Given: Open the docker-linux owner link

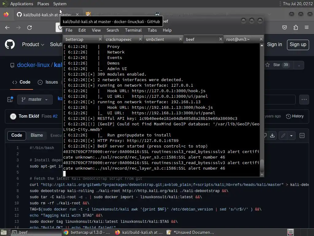Looking at the screenshot, I should point(33,65).
